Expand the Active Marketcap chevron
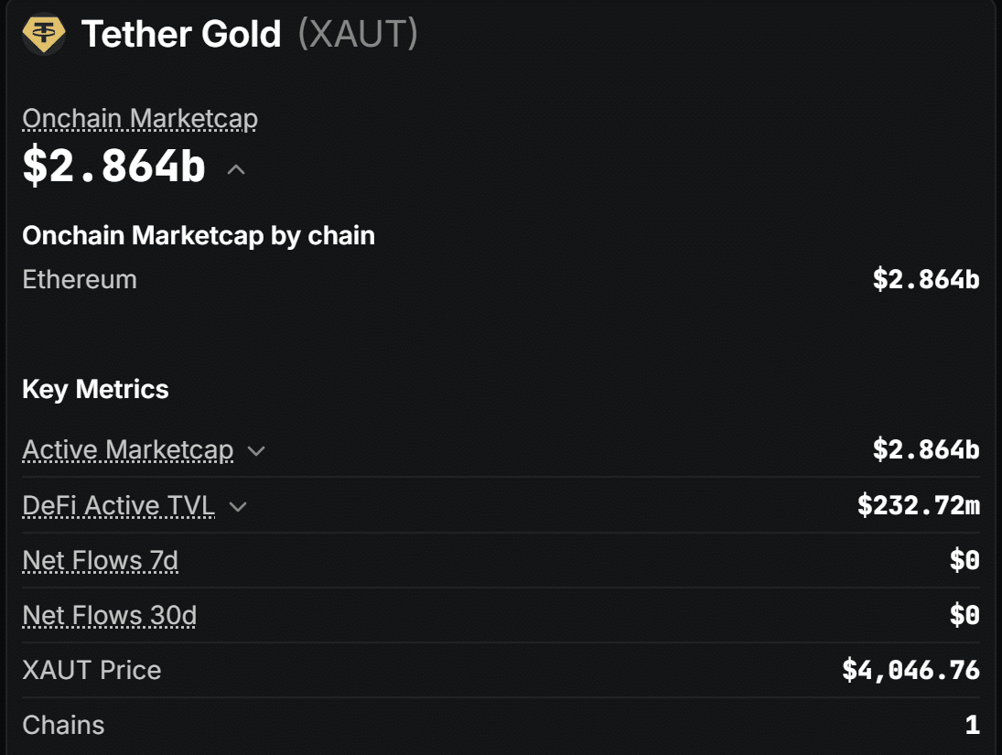Viewport: 1002px width, 755px height. point(256,451)
